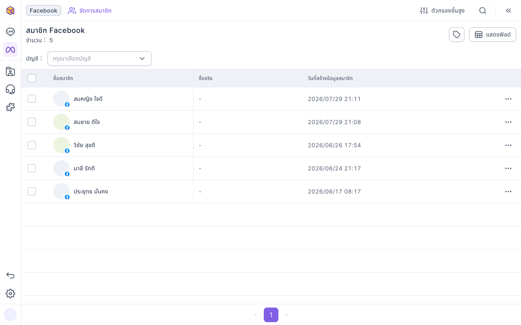Viewport: 521px width, 325px height.
Task: Open ตัวกรองขั้นสูง advanced filter
Action: [x=442, y=11]
